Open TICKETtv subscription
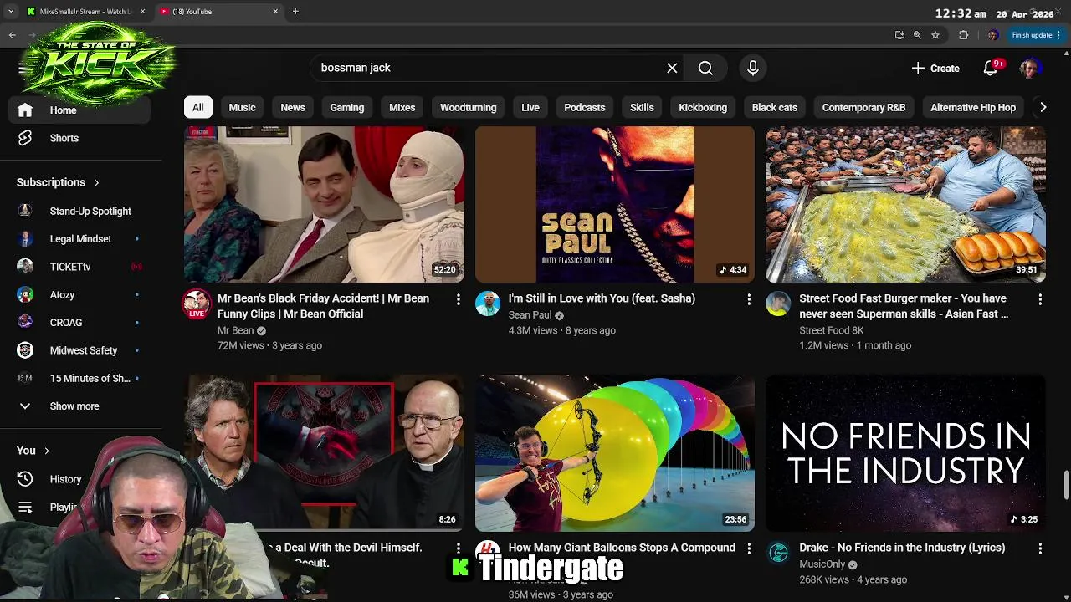Image resolution: width=1071 pixels, height=602 pixels. (81, 267)
